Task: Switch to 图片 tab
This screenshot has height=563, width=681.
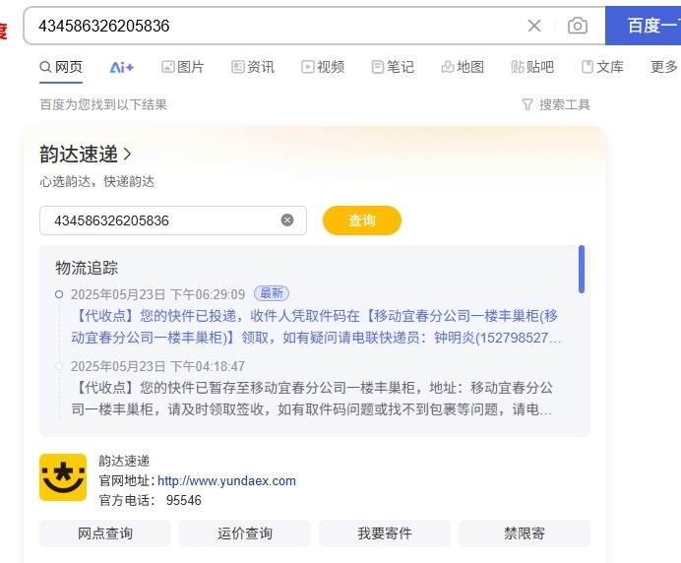Action: [x=182, y=67]
